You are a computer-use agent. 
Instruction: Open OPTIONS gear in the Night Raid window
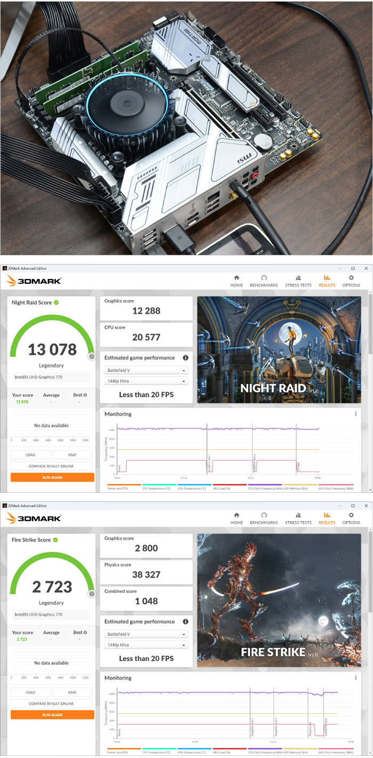click(351, 281)
